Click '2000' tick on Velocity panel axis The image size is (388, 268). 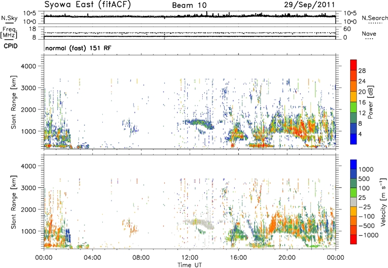tap(29, 209)
